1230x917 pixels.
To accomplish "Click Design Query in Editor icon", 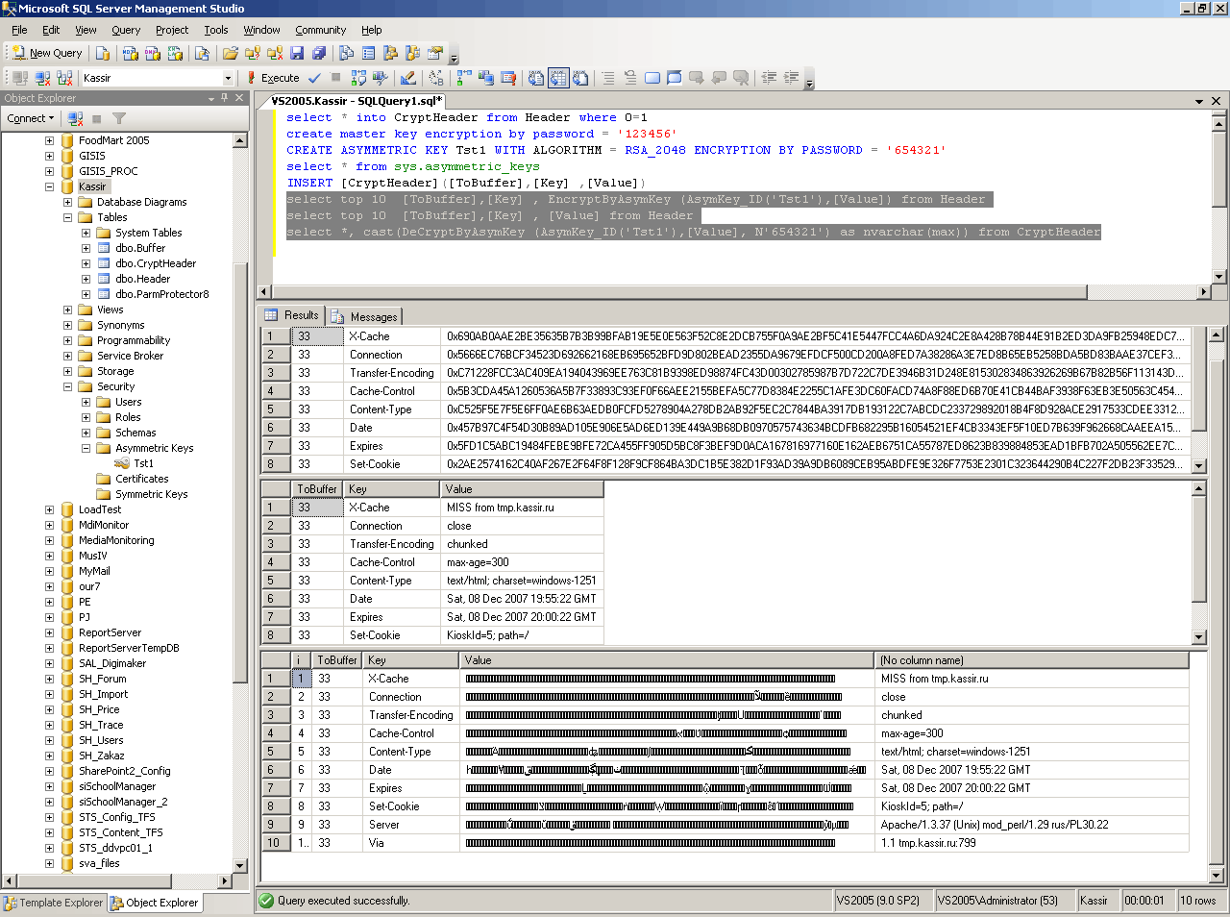I will [x=408, y=78].
